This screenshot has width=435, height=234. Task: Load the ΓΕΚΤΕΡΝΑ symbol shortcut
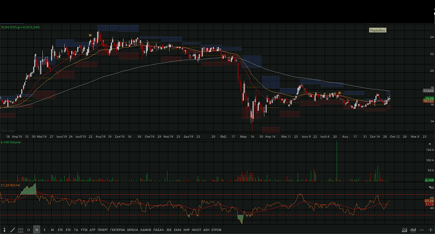point(117,230)
